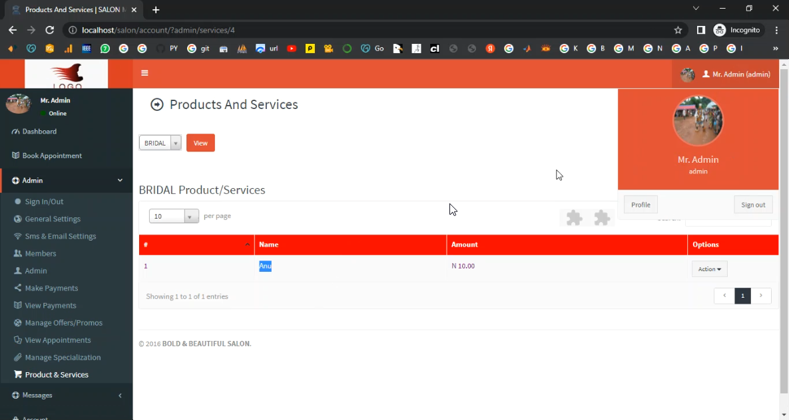Open the BRIDAL category dropdown
The width and height of the screenshot is (789, 420).
click(x=160, y=143)
